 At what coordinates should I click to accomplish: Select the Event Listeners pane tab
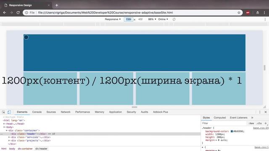click(238, 117)
